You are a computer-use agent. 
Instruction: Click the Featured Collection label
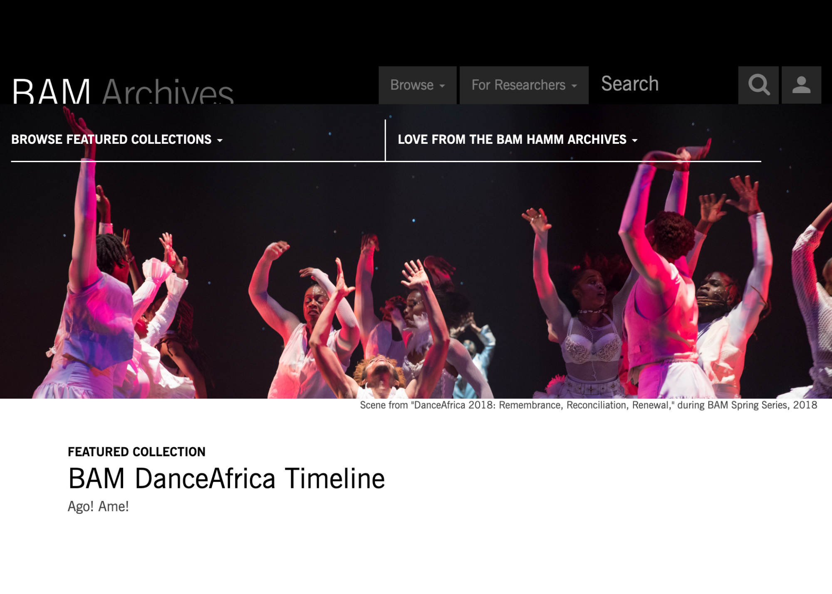(136, 452)
